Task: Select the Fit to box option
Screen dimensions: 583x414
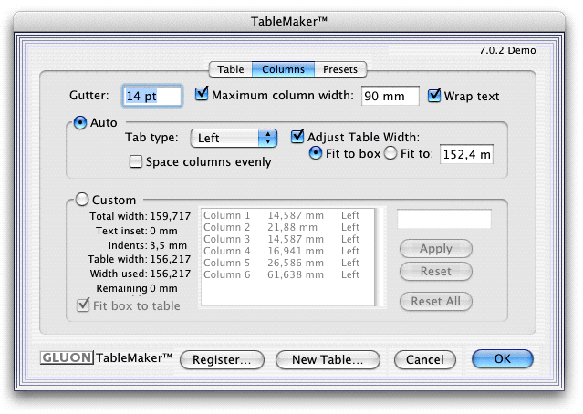Action: click(x=316, y=153)
